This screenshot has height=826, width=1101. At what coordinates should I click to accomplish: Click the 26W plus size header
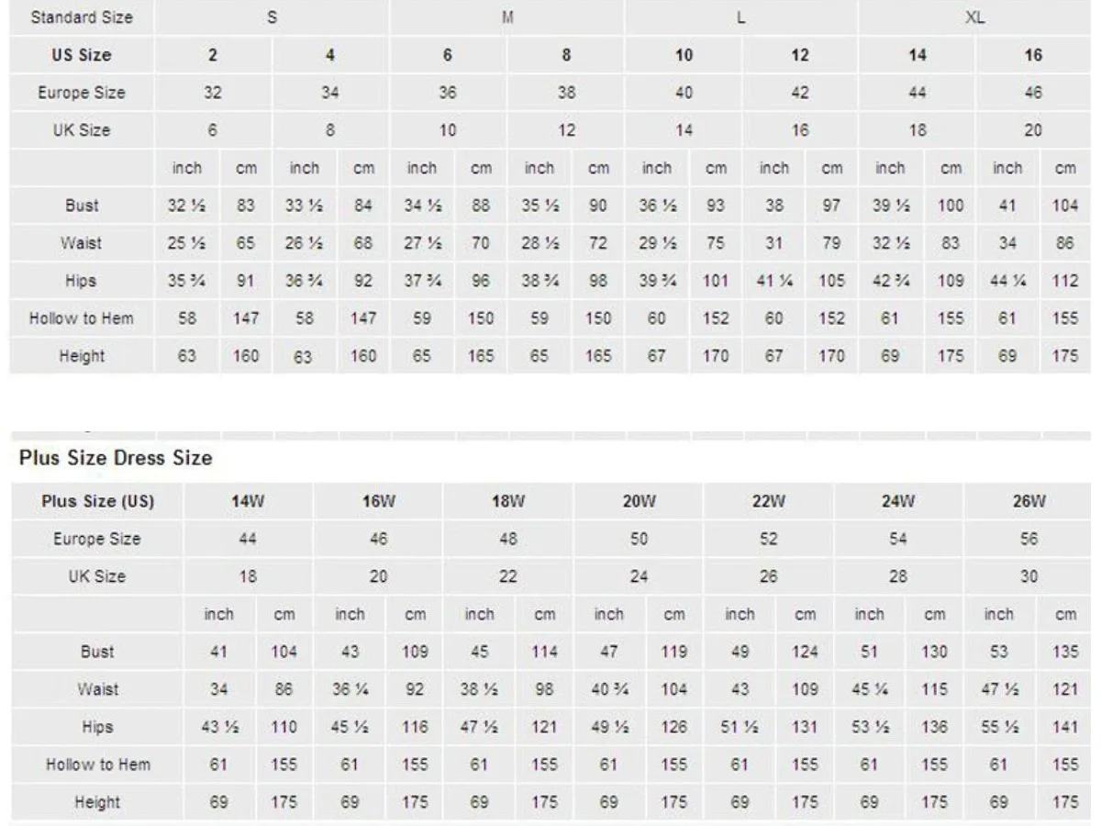click(x=1029, y=501)
